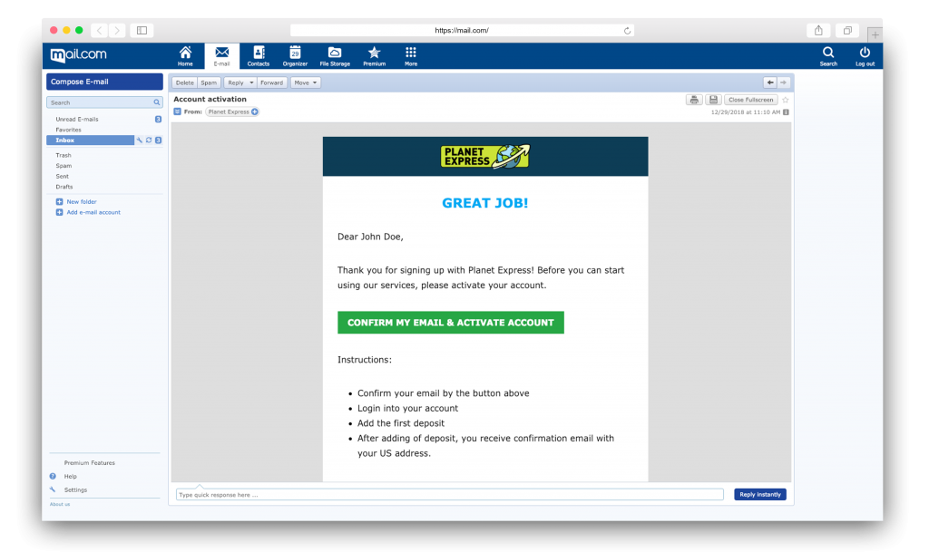This screenshot has width=929, height=552.
Task: Open Unread E-mails folder
Action: (77, 119)
